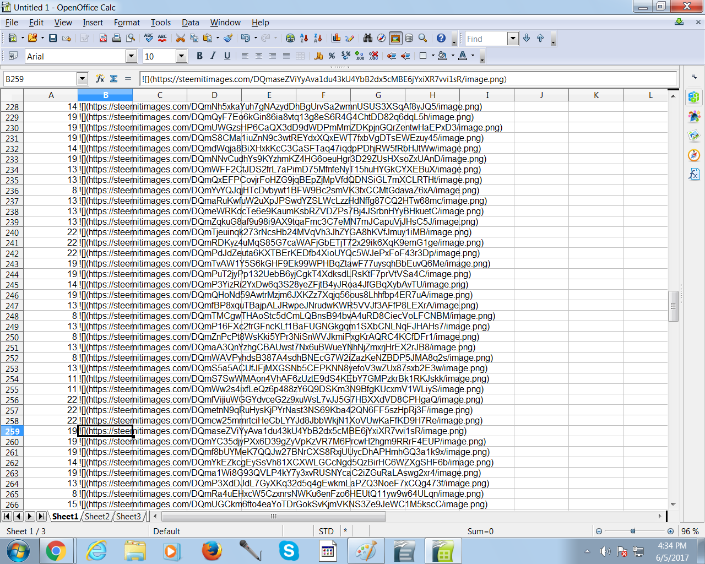The height and width of the screenshot is (564, 705).
Task: Switch to the Sheet2 tab
Action: click(97, 516)
